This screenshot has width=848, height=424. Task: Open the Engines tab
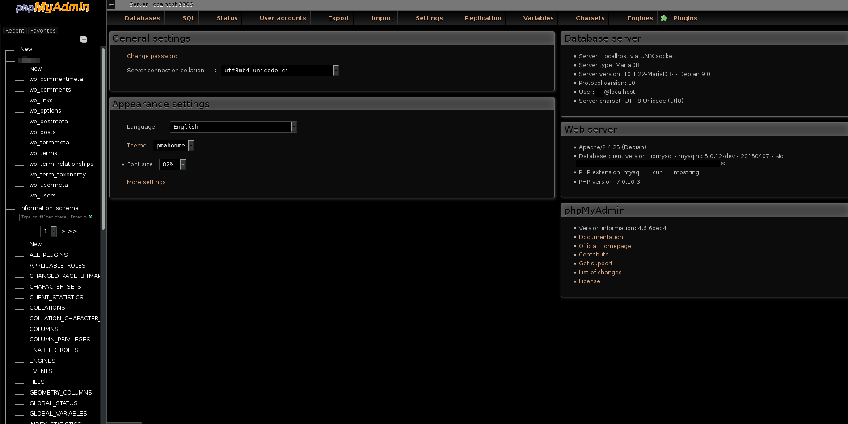pos(640,18)
